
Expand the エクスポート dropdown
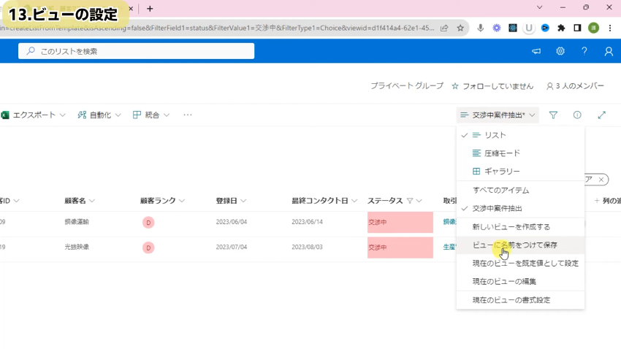[x=34, y=115]
